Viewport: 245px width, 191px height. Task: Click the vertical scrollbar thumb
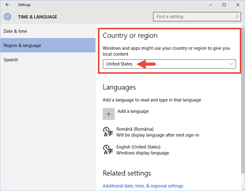(243, 100)
